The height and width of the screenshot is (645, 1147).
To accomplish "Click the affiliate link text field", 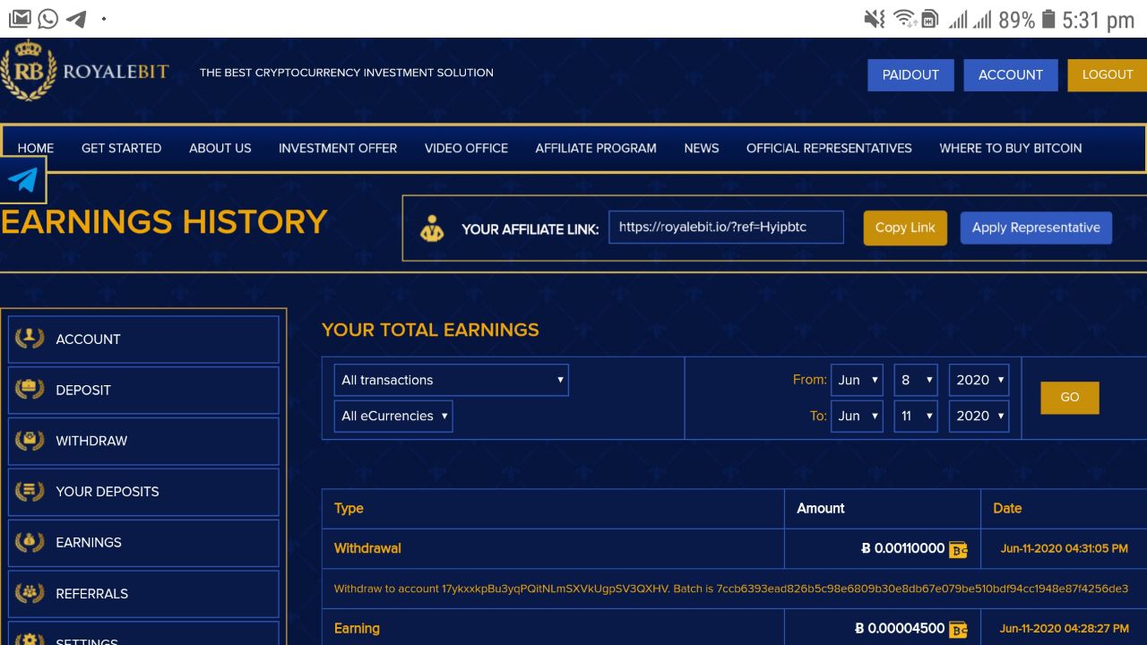I will [726, 228].
